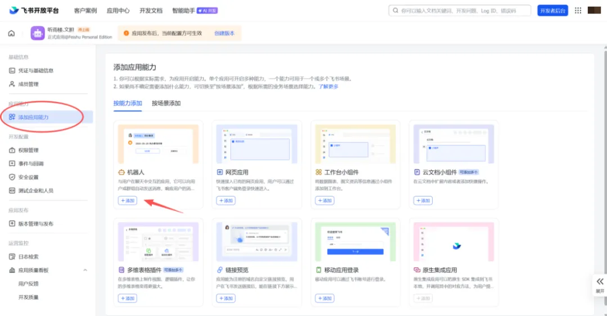Click the 原生集成应用 card preview thumbnail
607x316 pixels.
454,241
